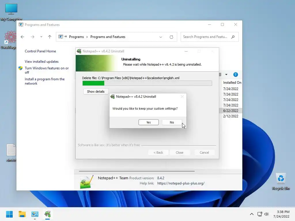This screenshot has width=295, height=221.
Task: Click change view list icon
Action: [220, 75]
